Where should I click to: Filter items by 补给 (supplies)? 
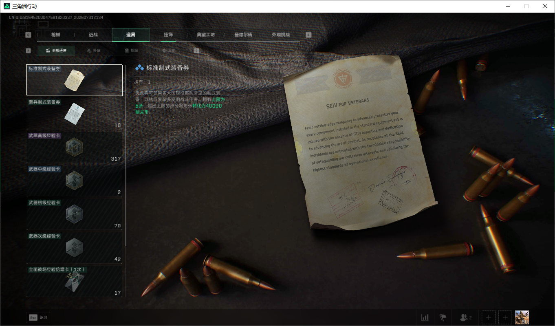[94, 51]
